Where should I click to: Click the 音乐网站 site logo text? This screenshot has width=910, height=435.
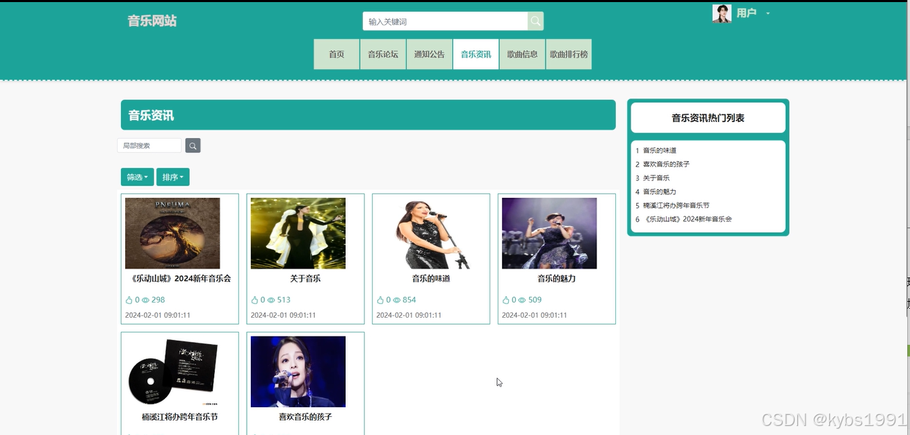(152, 21)
